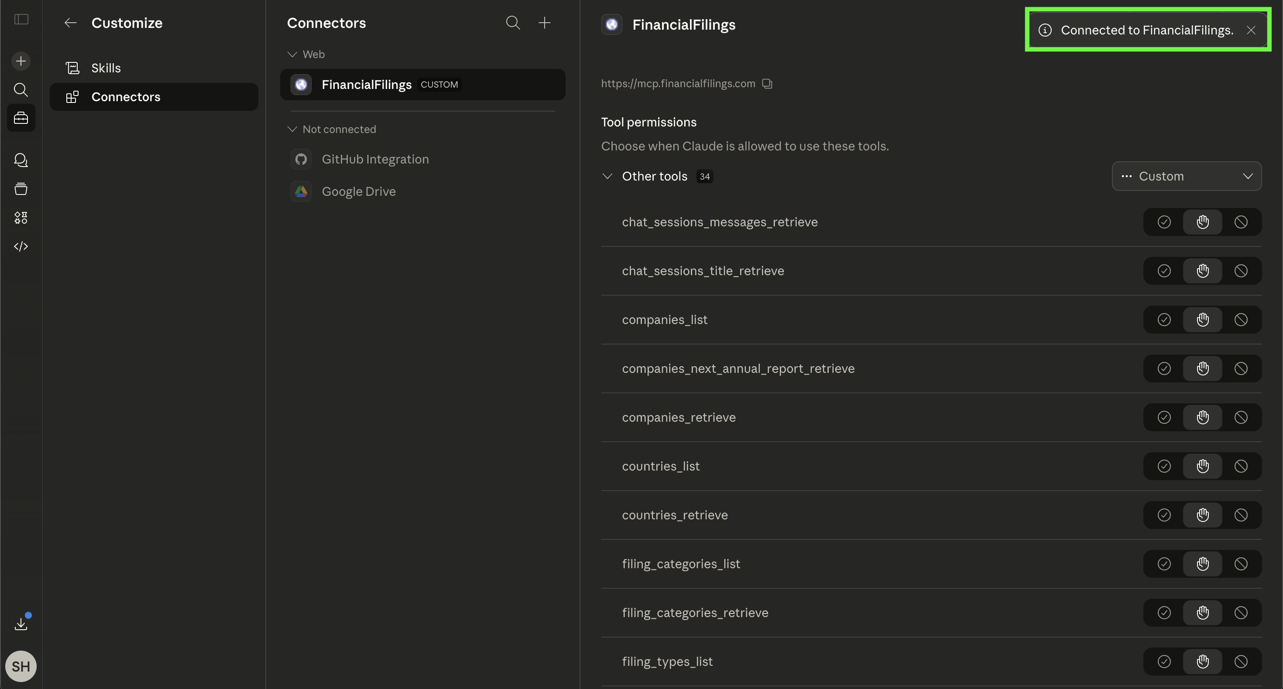Always allow filing_categories_list tool
This screenshot has height=689, width=1283.
[1164, 563]
